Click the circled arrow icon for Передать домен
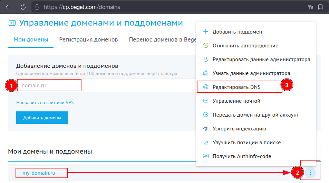Screen dimensions: 329x183 tap(206, 115)
